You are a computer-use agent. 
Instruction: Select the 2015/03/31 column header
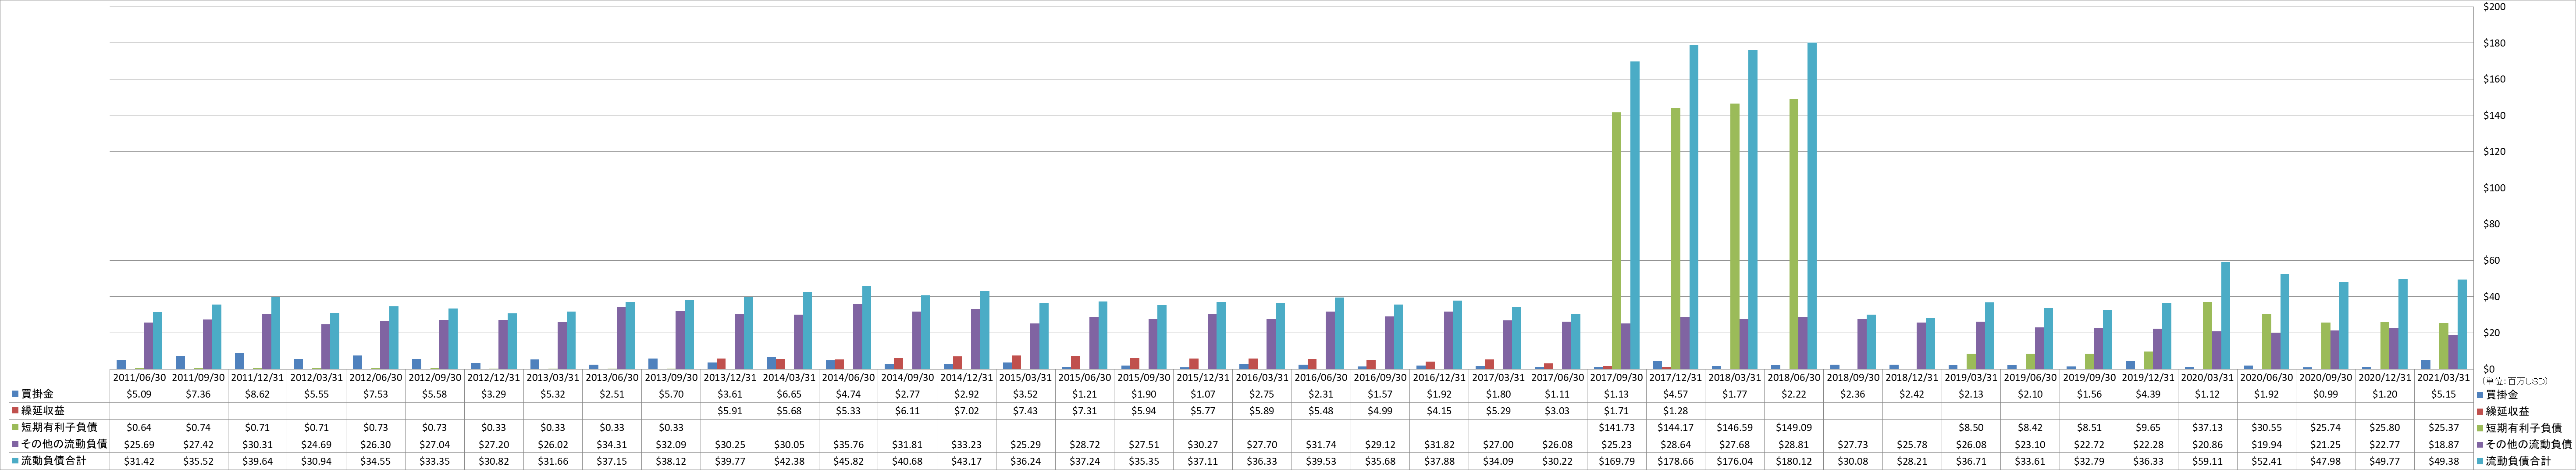pyautogui.click(x=1026, y=378)
